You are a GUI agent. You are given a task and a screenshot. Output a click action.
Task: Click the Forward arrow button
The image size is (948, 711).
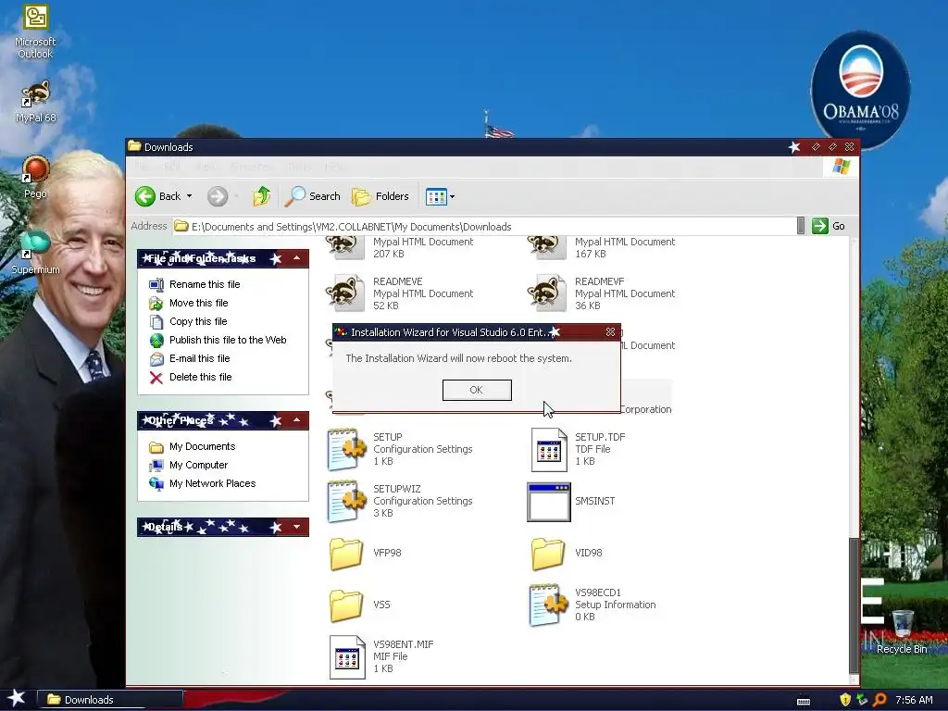[218, 196]
